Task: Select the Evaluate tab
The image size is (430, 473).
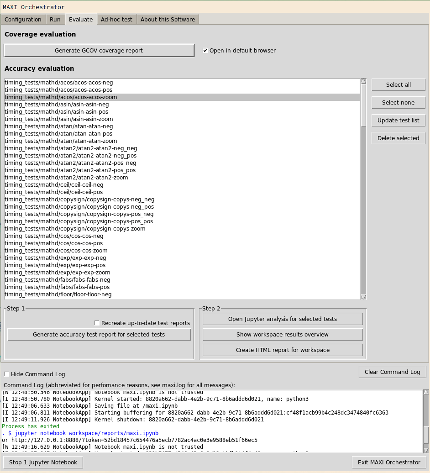Action: click(x=81, y=19)
